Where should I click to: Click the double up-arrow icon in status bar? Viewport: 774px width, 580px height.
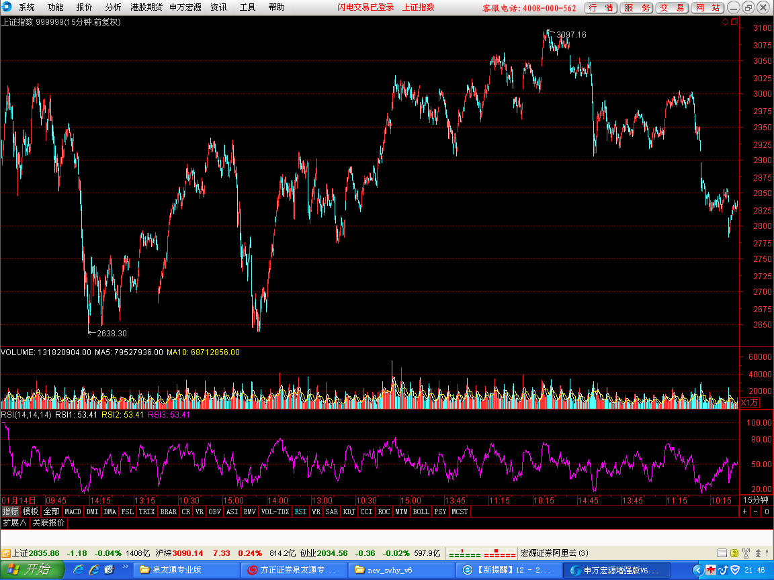pyautogui.click(x=758, y=553)
